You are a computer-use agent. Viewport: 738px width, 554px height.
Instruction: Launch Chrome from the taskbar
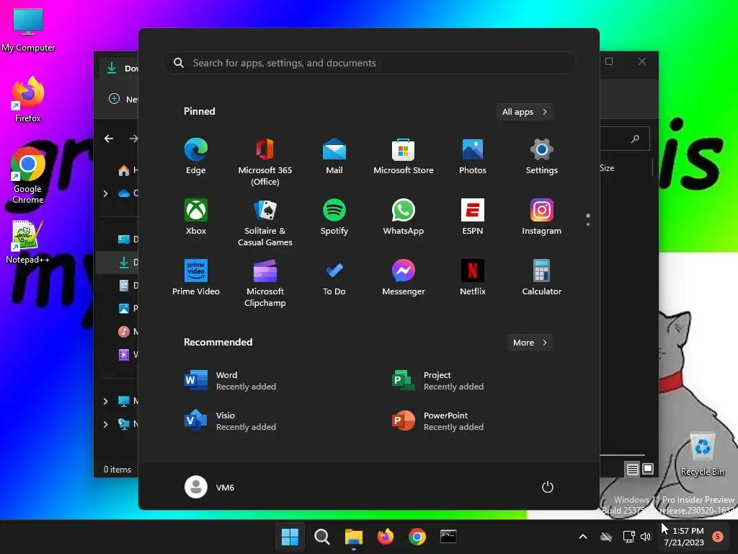pos(417,537)
